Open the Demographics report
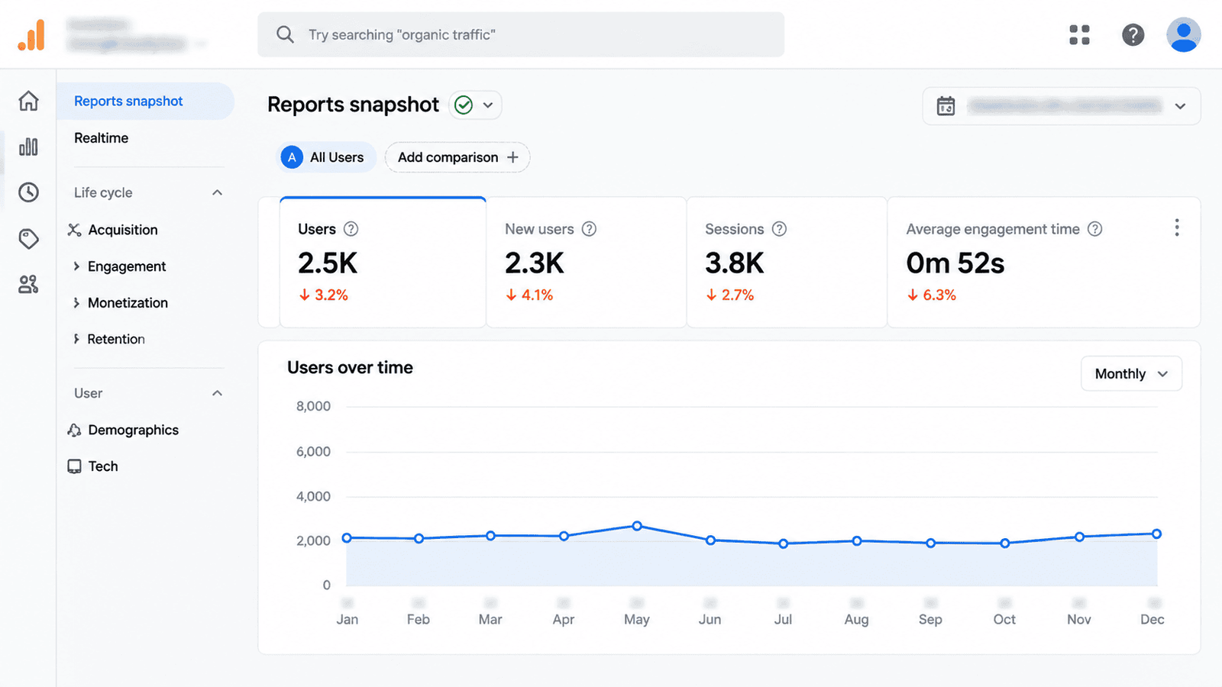This screenshot has height=687, width=1222. pos(133,430)
